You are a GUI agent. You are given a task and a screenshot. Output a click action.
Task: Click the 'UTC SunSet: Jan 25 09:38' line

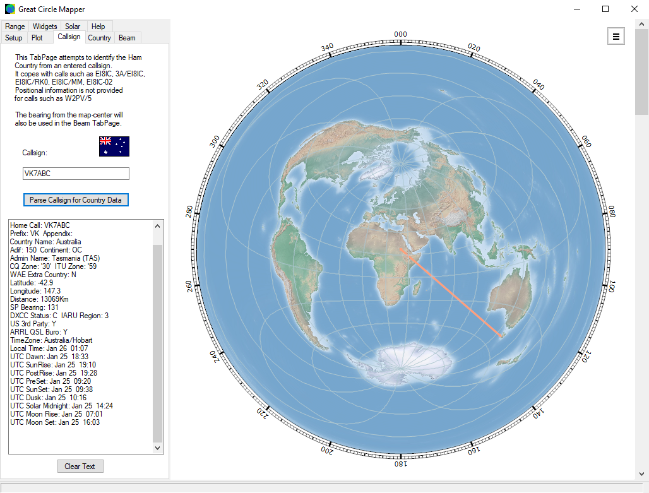coord(51,389)
